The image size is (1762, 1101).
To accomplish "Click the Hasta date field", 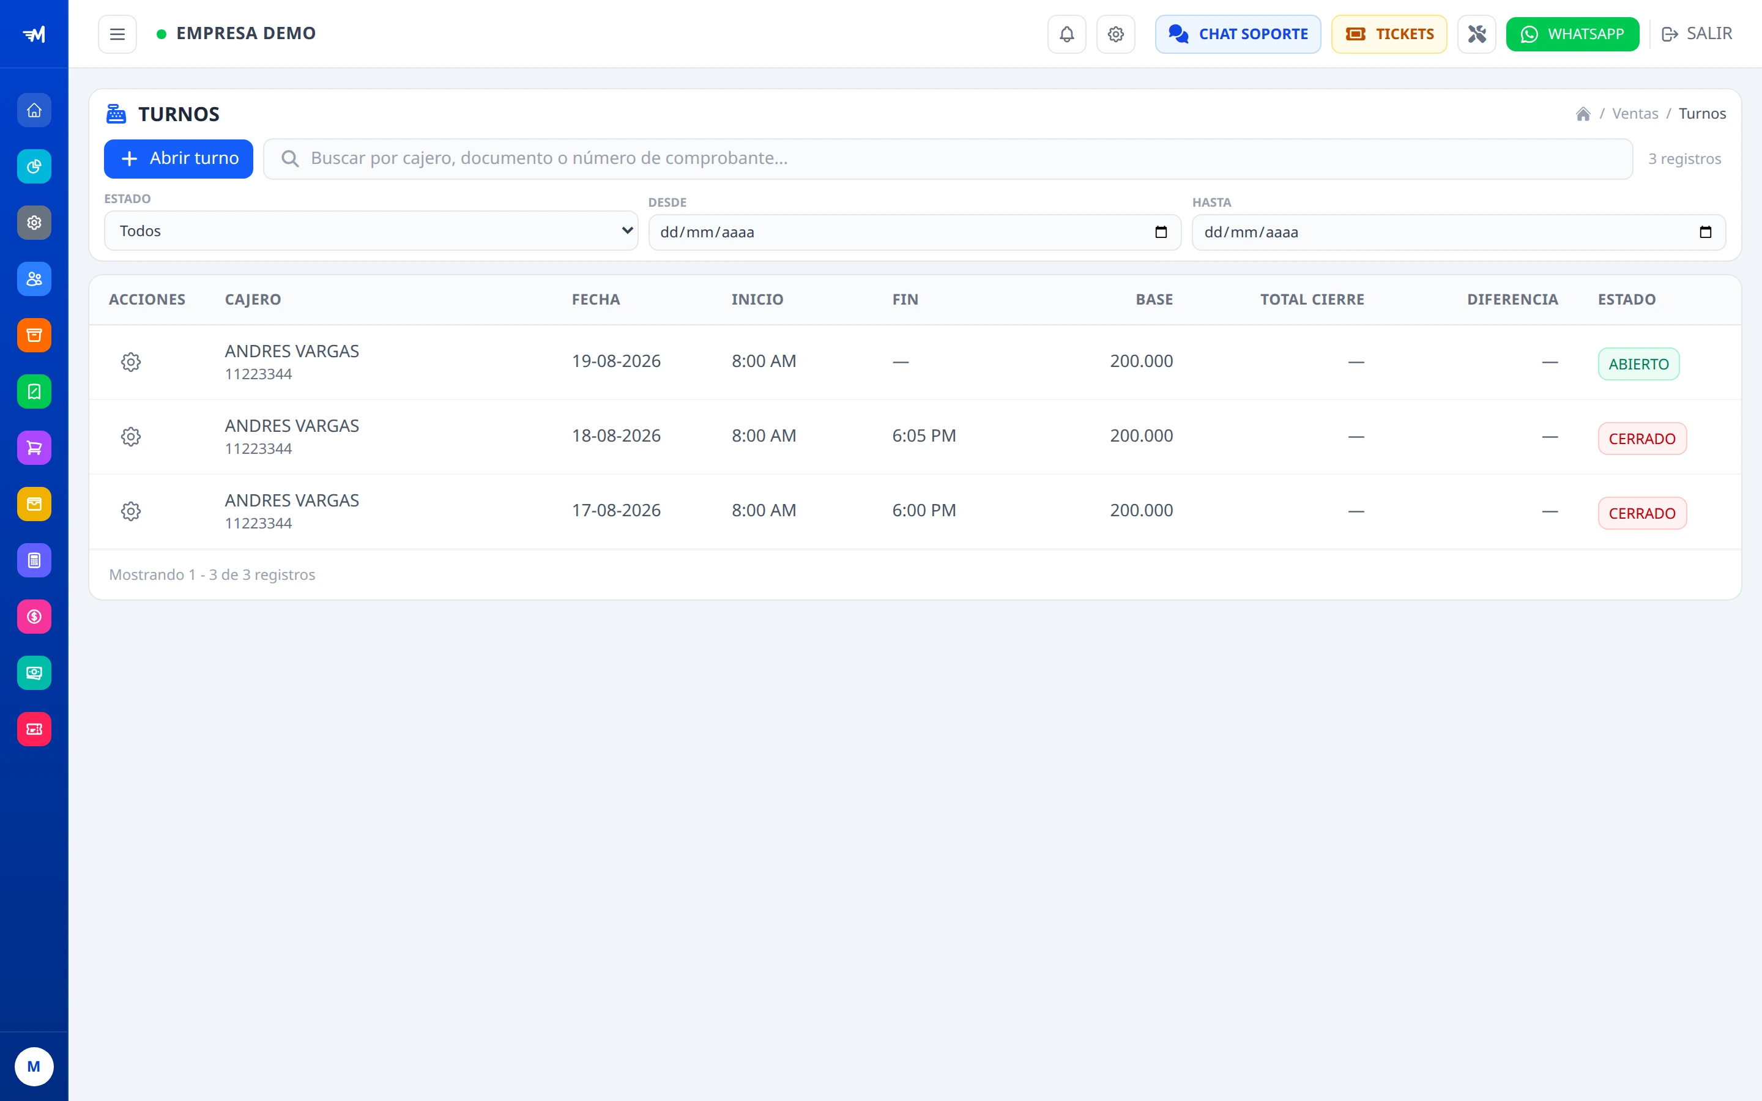I will click(x=1459, y=232).
